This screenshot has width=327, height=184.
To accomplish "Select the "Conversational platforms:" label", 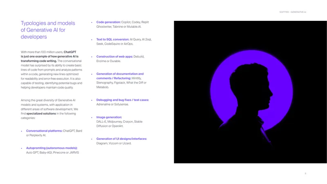I will tap(44, 131).
